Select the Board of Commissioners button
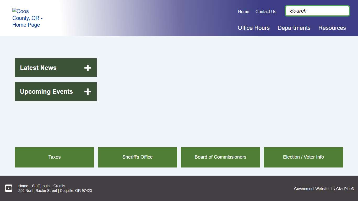Image resolution: width=358 pixels, height=201 pixels. coord(220,157)
